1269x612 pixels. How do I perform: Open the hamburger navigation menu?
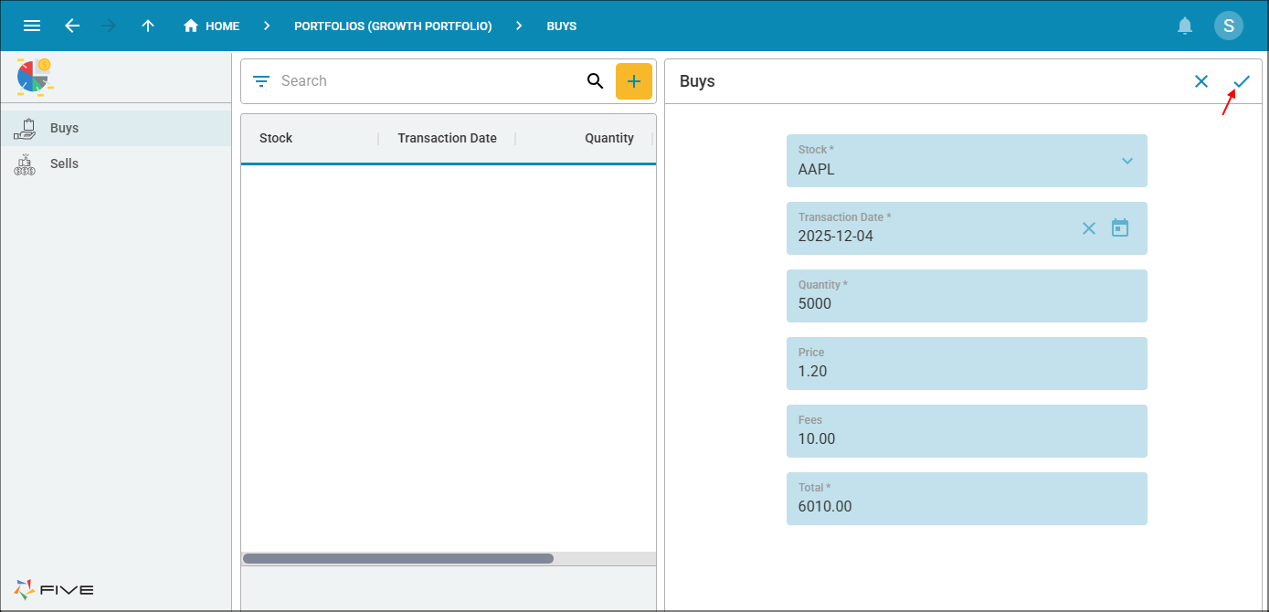tap(32, 26)
